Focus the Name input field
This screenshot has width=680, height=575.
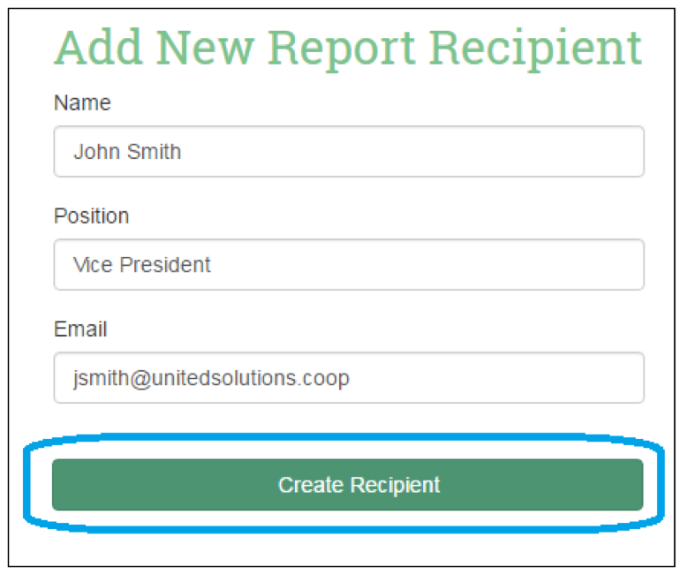click(x=348, y=152)
